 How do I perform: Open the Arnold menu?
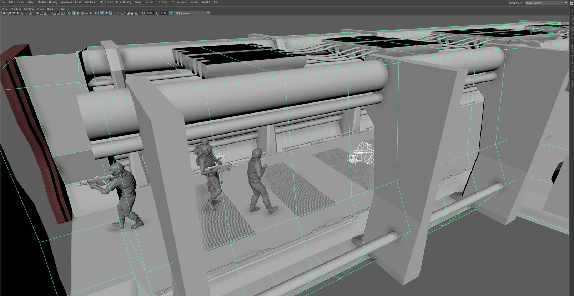205,2
